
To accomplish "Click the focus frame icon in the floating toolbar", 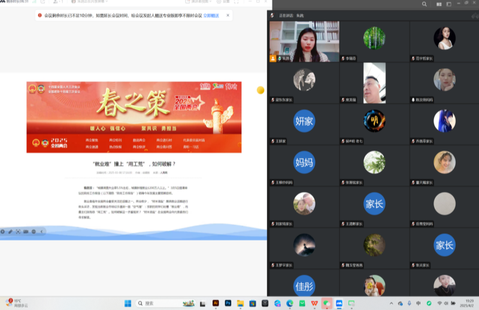I will pos(18,232).
